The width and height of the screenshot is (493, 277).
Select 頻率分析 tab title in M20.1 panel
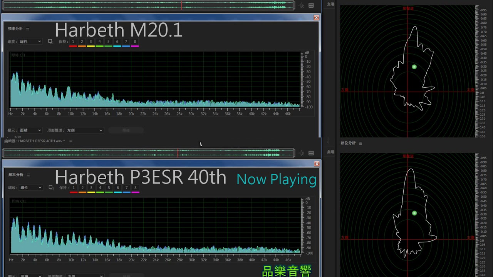(15, 29)
